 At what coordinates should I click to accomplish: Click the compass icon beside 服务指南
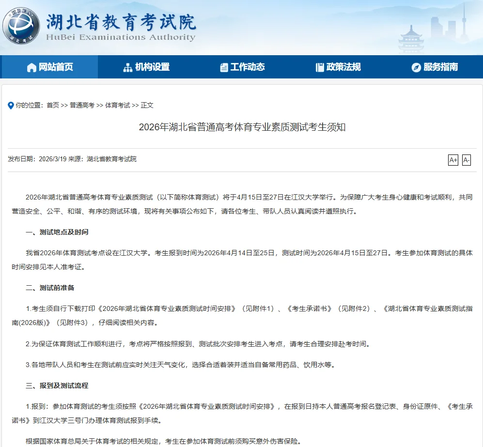(416, 67)
